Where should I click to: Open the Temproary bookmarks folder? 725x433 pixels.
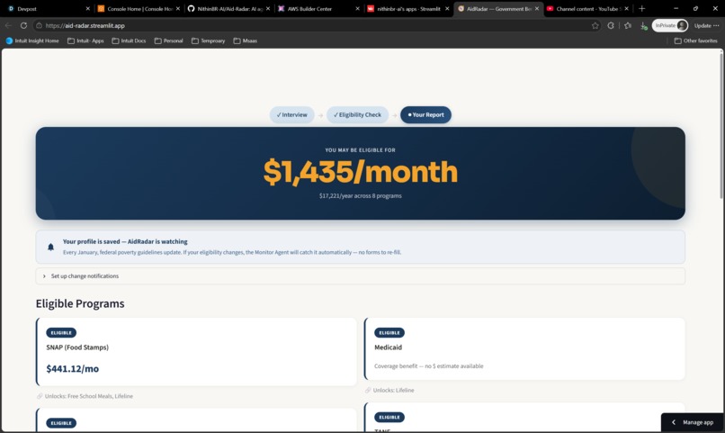(x=208, y=41)
